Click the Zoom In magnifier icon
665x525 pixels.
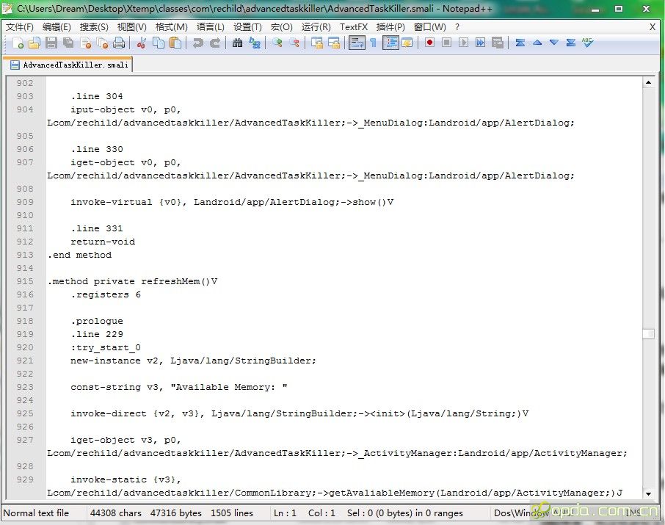[x=277, y=43]
